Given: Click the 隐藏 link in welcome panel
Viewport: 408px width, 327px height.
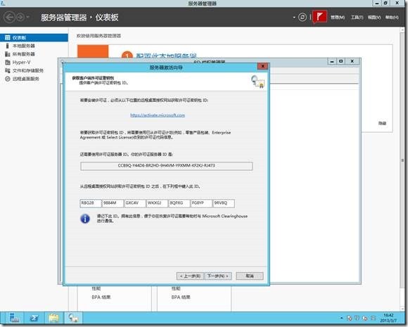Looking at the screenshot, I should coord(382,123).
